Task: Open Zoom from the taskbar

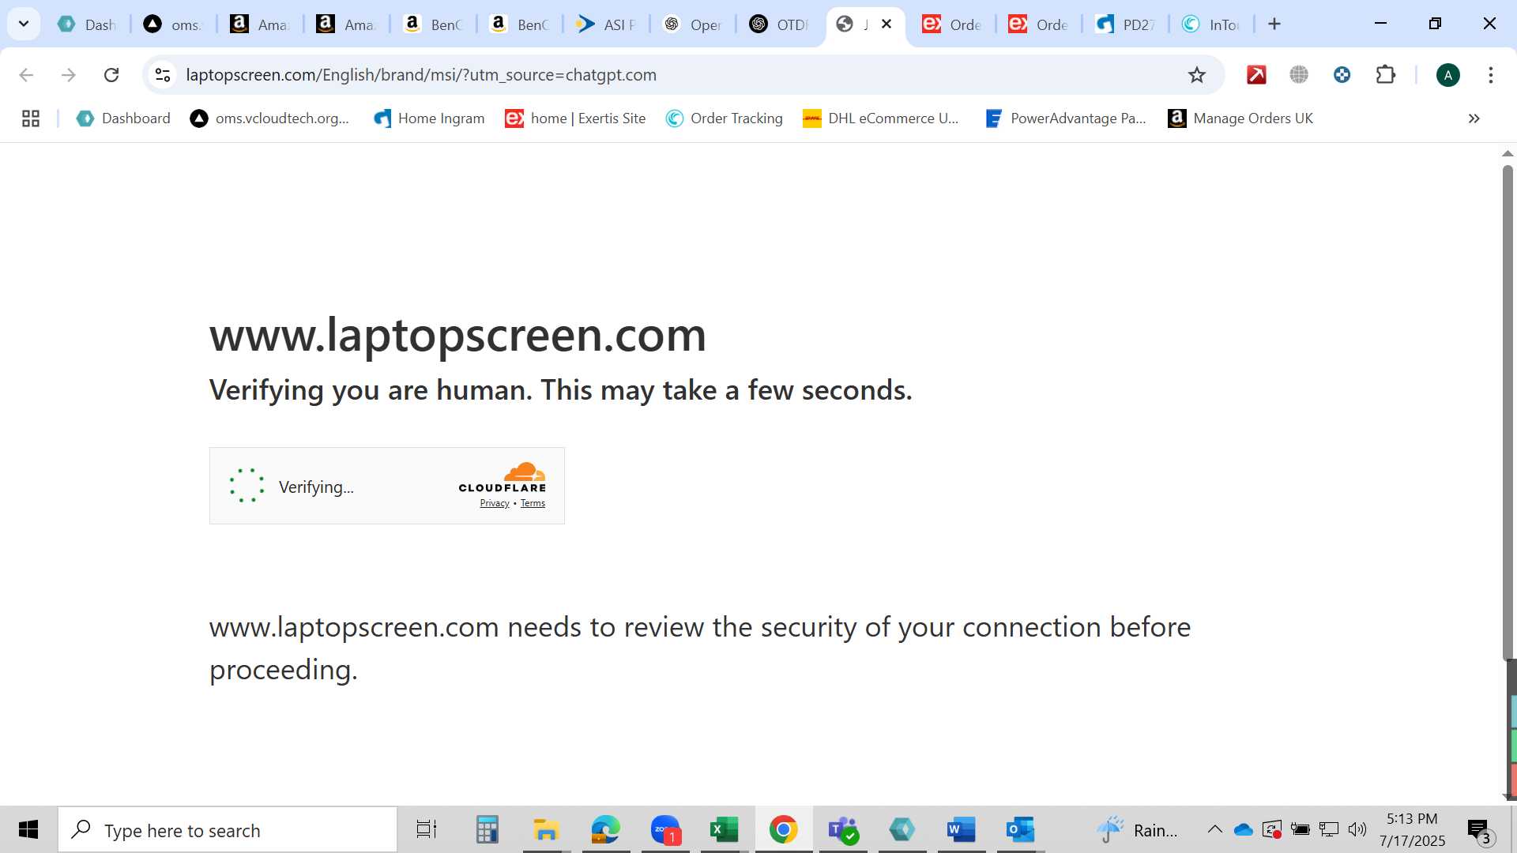Action: (x=666, y=829)
